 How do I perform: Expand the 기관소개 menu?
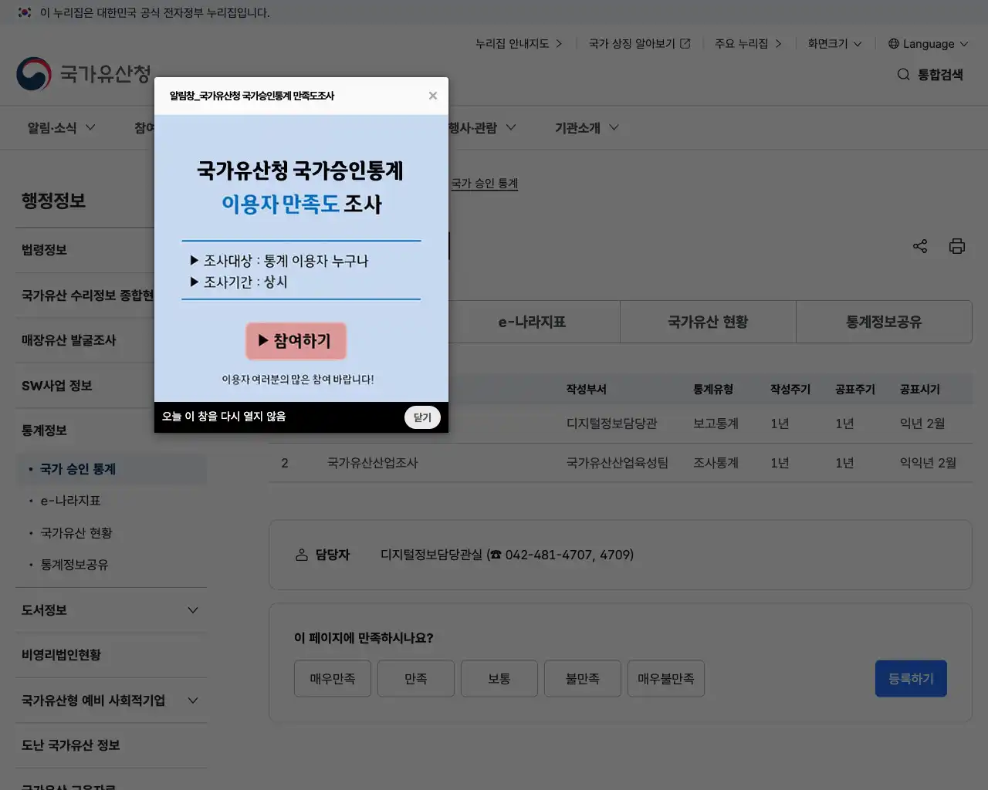click(587, 128)
